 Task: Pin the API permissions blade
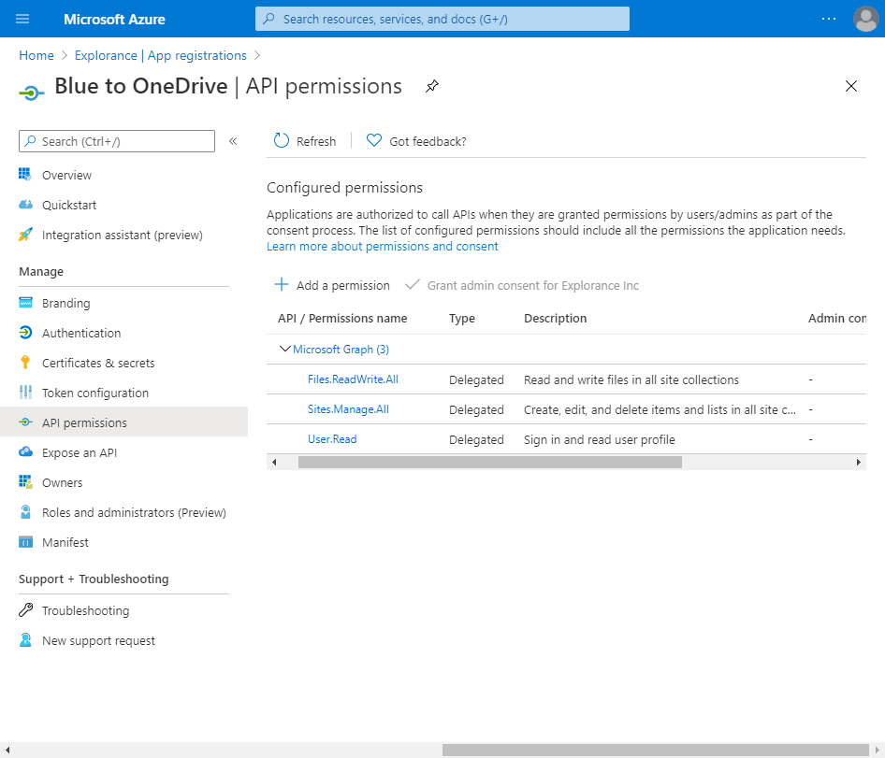[x=432, y=86]
